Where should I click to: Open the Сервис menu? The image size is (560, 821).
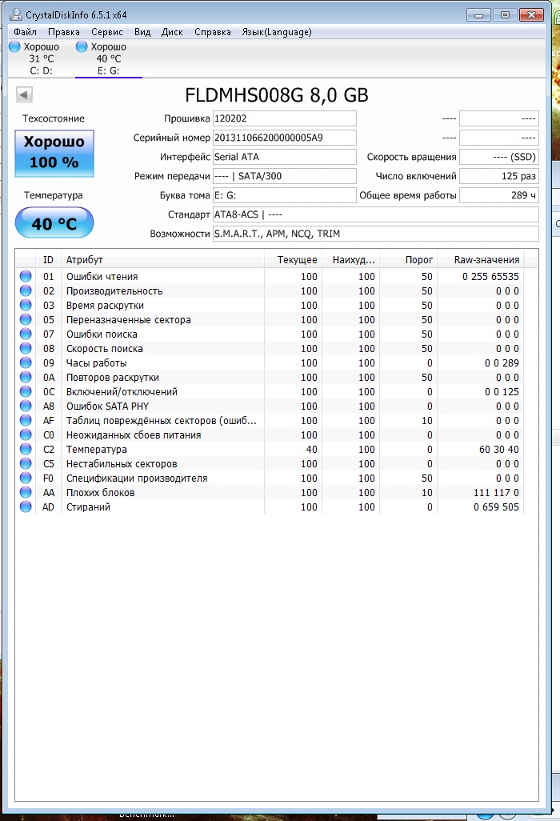point(107,32)
